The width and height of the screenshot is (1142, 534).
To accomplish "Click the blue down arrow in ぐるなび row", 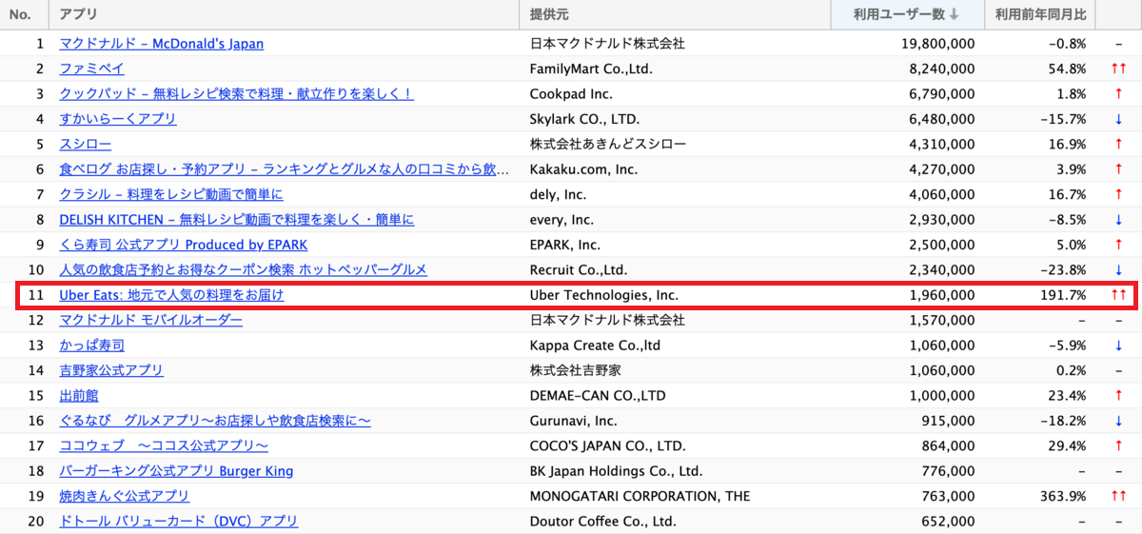I will pyautogui.click(x=1118, y=421).
